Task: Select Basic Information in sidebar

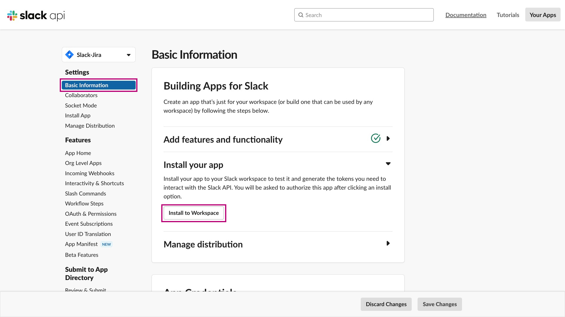Action: pos(99,85)
